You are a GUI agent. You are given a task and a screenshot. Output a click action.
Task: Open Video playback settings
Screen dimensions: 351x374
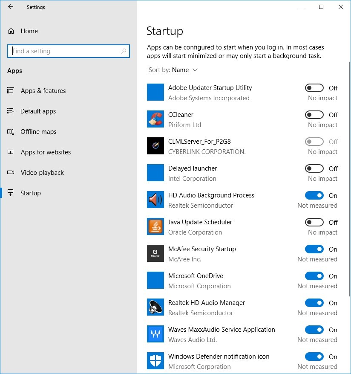coord(68,172)
